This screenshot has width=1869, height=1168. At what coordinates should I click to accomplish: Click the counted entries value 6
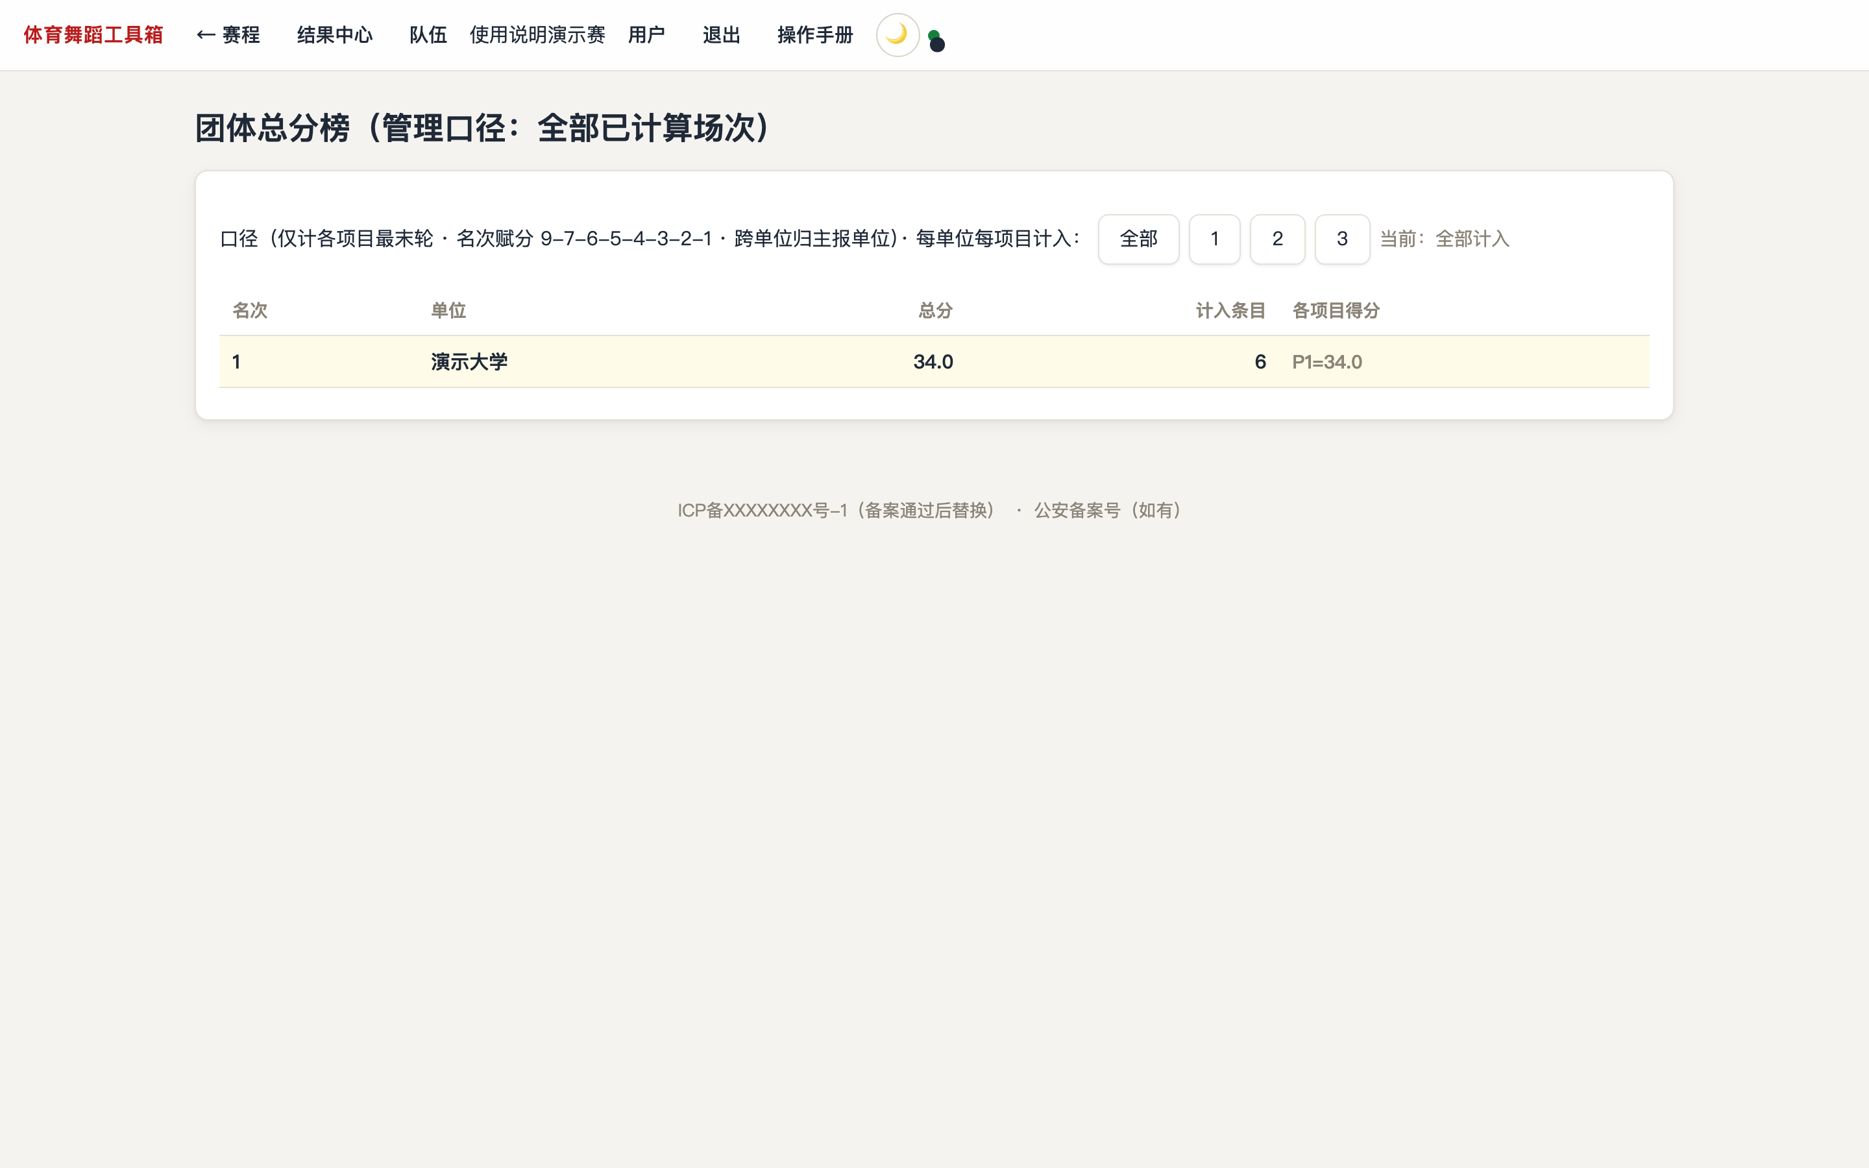pos(1260,361)
